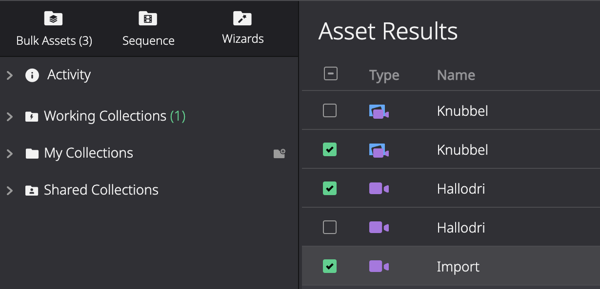The image size is (600, 289).
Task: Check the second Hallodri row checkbox
Action: pyautogui.click(x=330, y=227)
